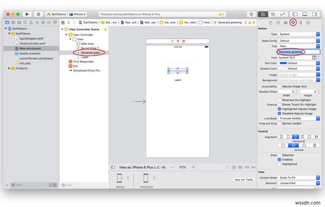This screenshot has height=207, width=325.
Task: Switch to the Assistant editor
Action: tap(273, 14)
